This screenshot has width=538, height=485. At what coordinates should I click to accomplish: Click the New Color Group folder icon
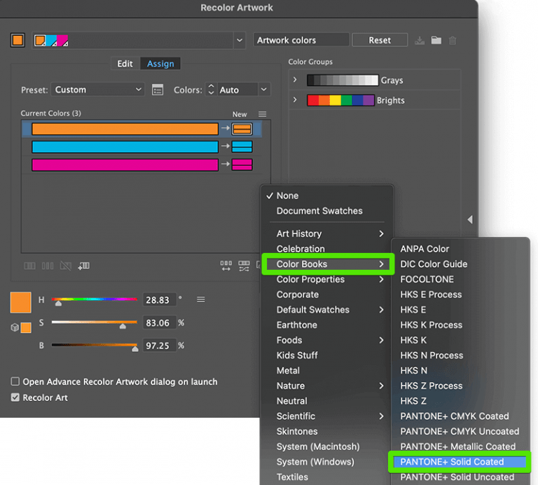[436, 40]
